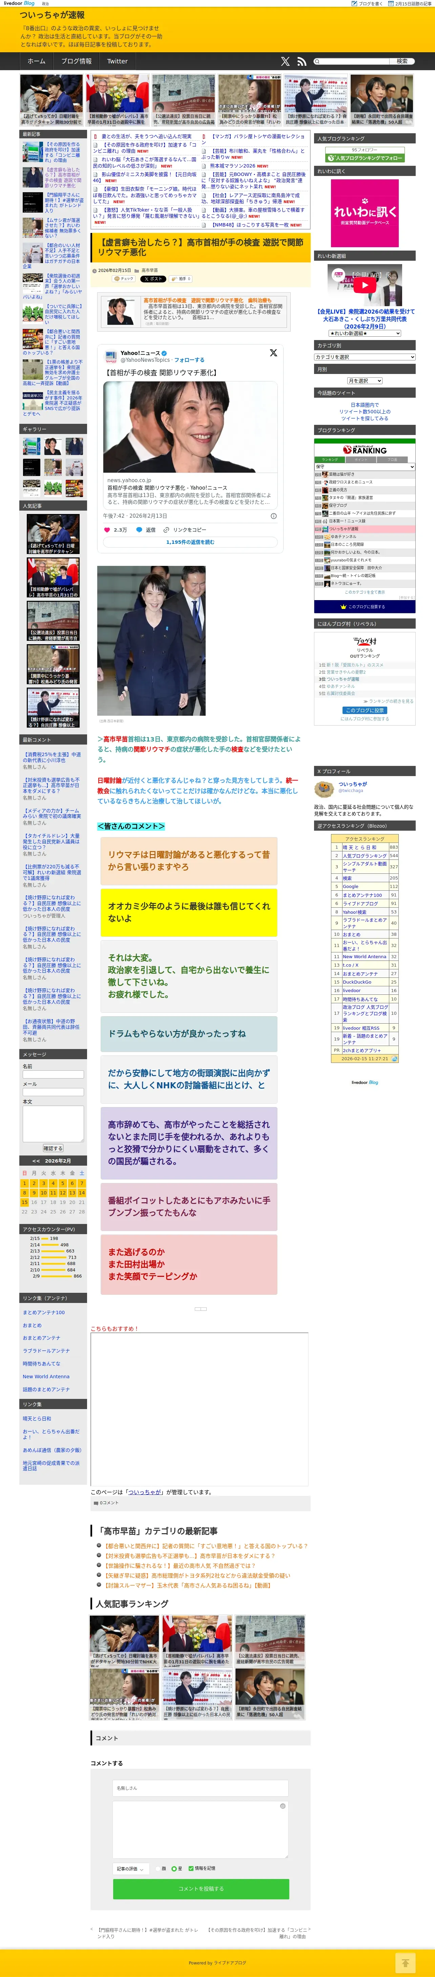Open the X (Twitter) icon in the navigation bar
The image size is (435, 1977).
[285, 61]
